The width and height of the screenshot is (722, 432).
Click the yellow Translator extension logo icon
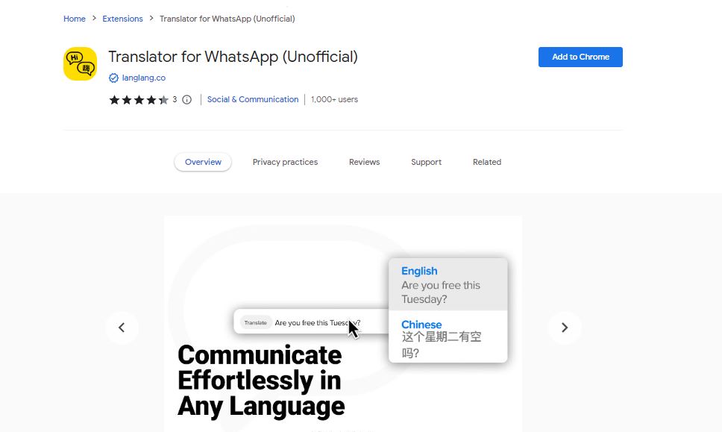[80, 63]
